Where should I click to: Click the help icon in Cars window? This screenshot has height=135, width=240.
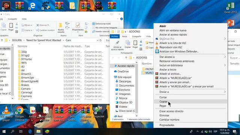pyautogui.click(x=121, y=19)
